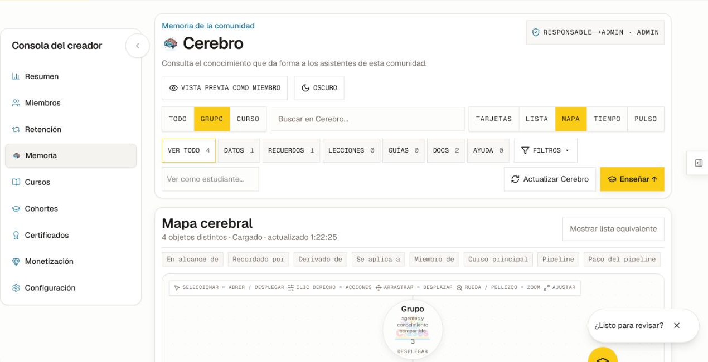Viewport: 708px width, 362px height.
Task: Toggle the En alcance de relation chip
Action: click(x=193, y=260)
